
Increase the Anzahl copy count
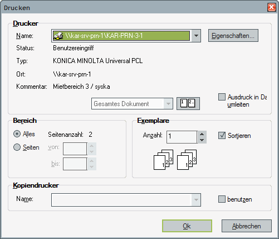point(202,134)
